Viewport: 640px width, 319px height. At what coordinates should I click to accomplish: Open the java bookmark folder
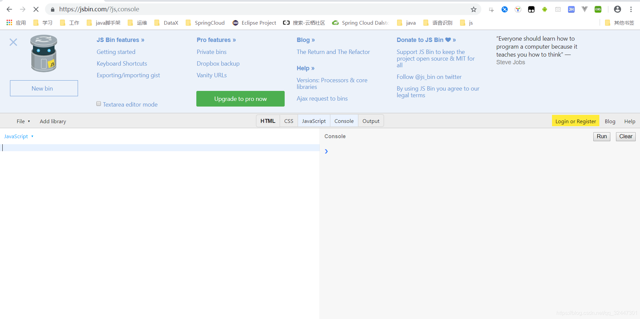tap(406, 23)
